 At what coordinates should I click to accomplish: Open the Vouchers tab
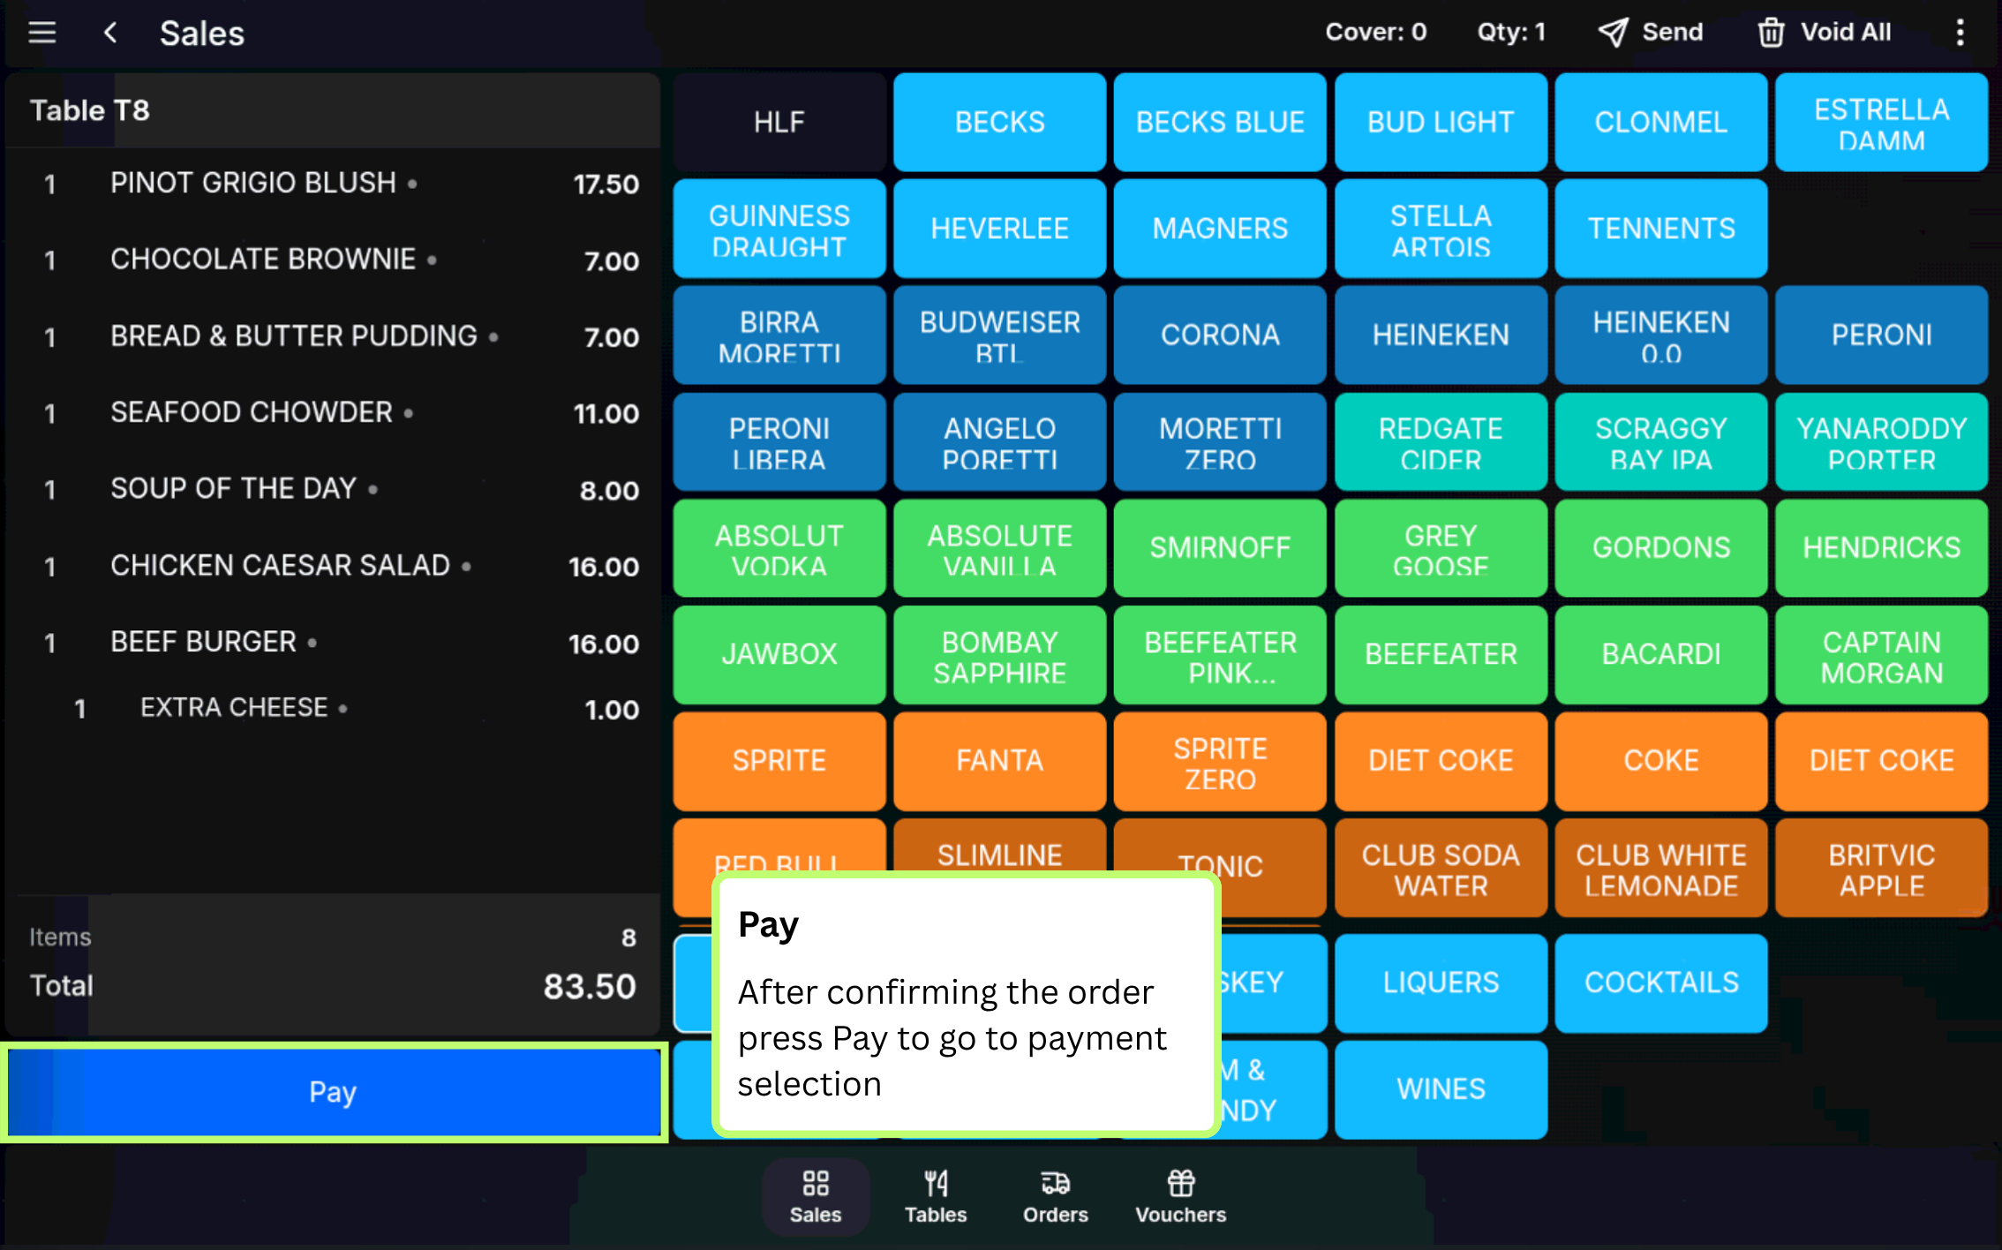[x=1181, y=1197]
